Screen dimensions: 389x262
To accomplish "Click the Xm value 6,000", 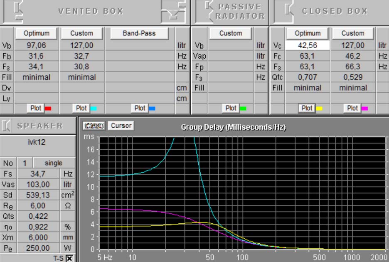I will 38,237.
